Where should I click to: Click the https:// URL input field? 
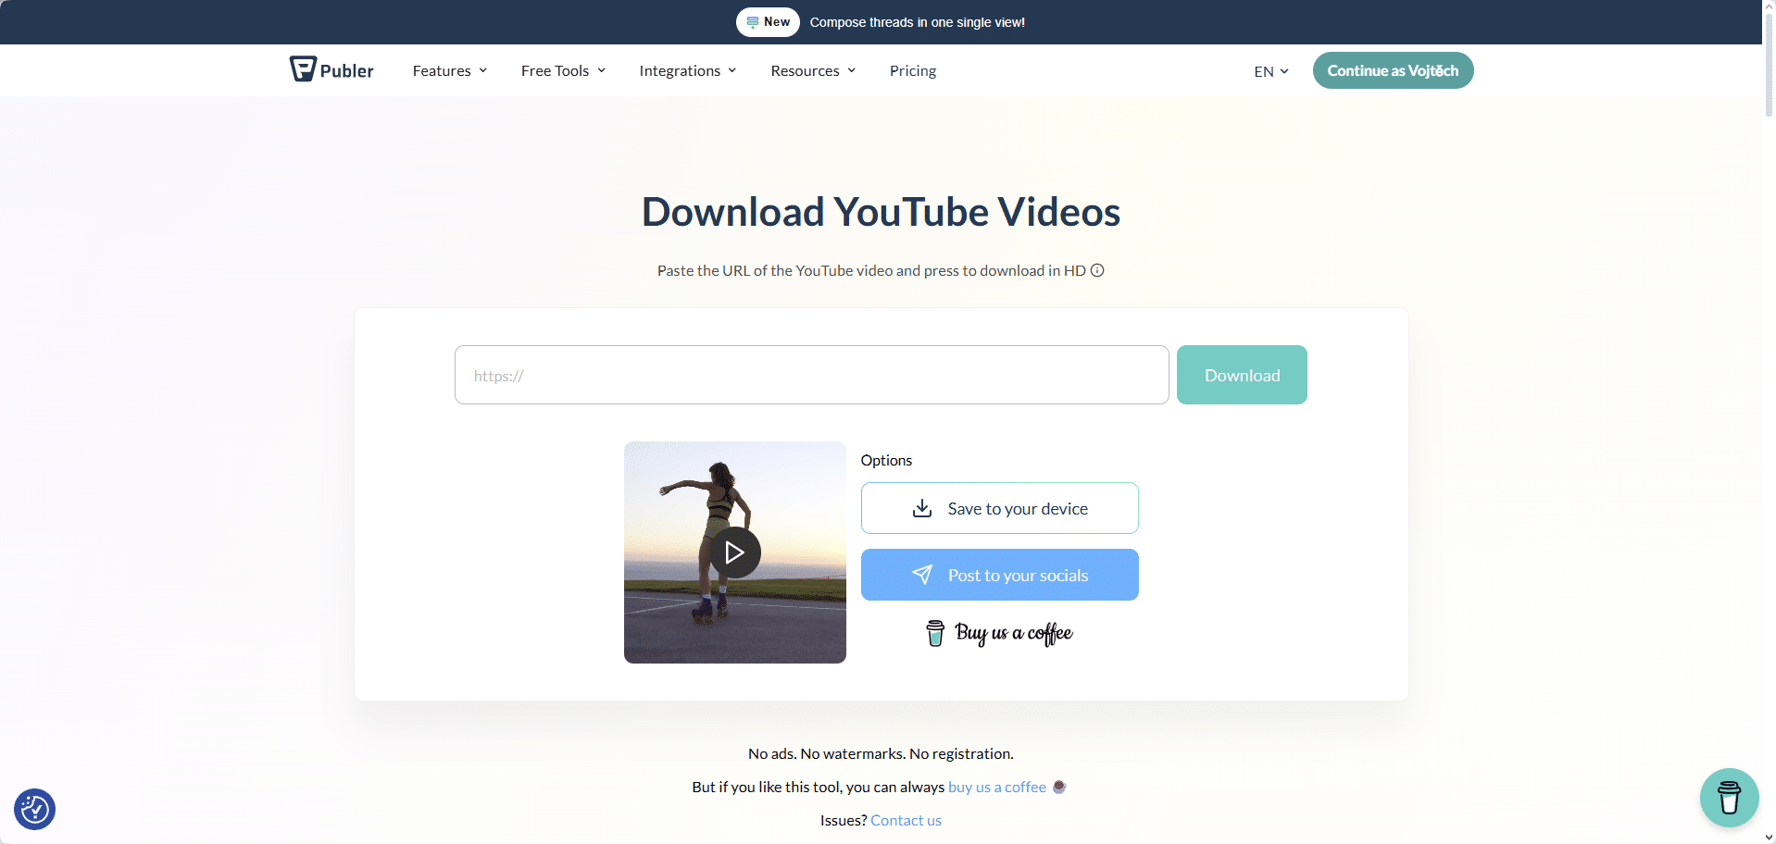coord(811,375)
